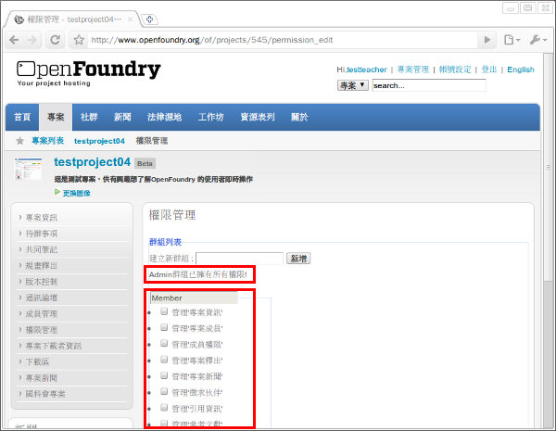Click the search input field

[x=429, y=85]
